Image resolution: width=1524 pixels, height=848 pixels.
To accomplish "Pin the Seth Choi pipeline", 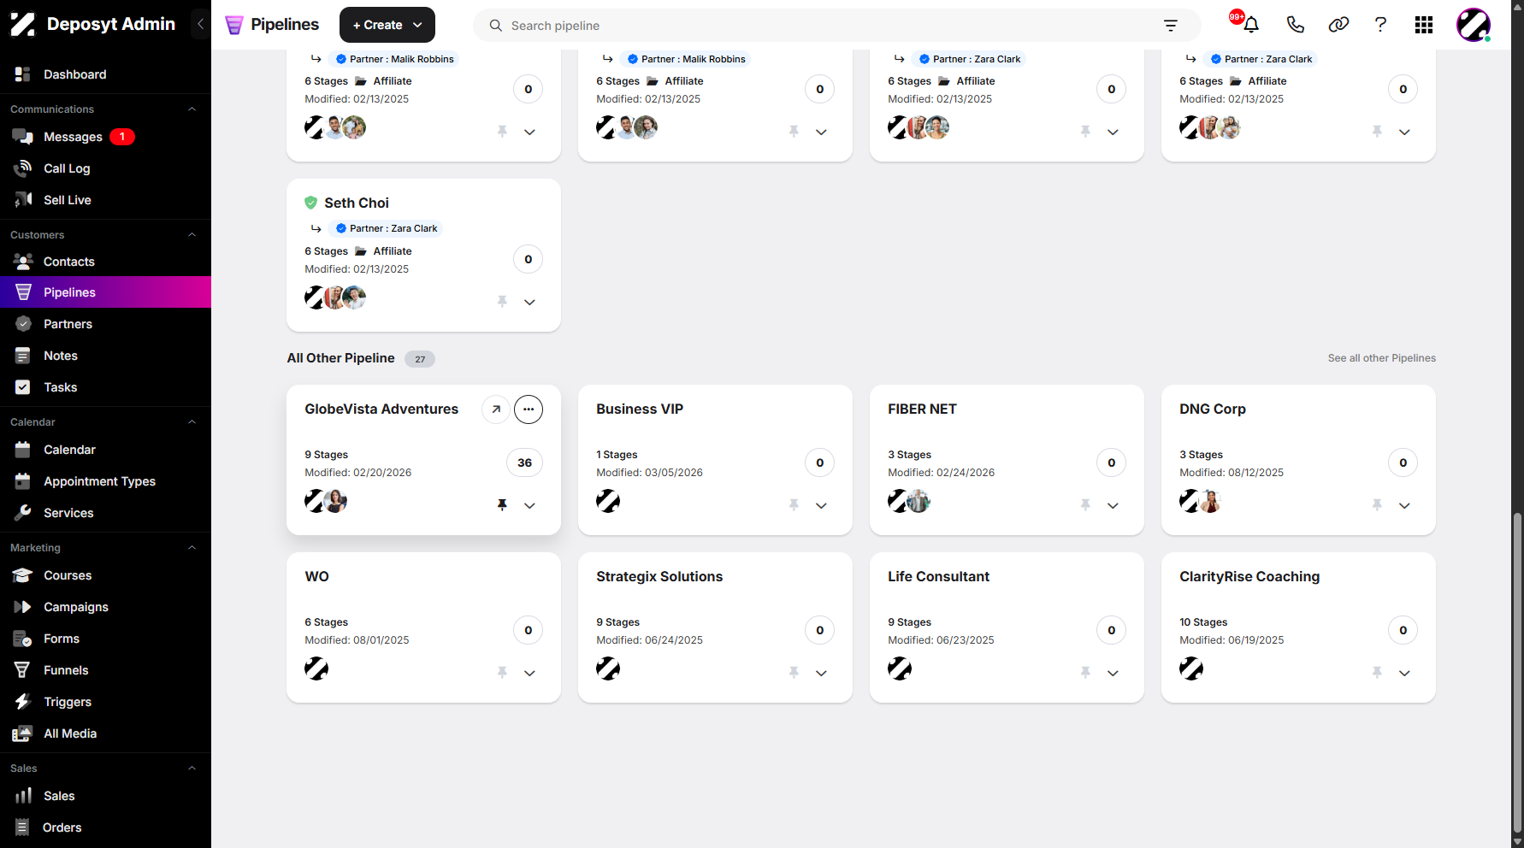I will pyautogui.click(x=502, y=302).
